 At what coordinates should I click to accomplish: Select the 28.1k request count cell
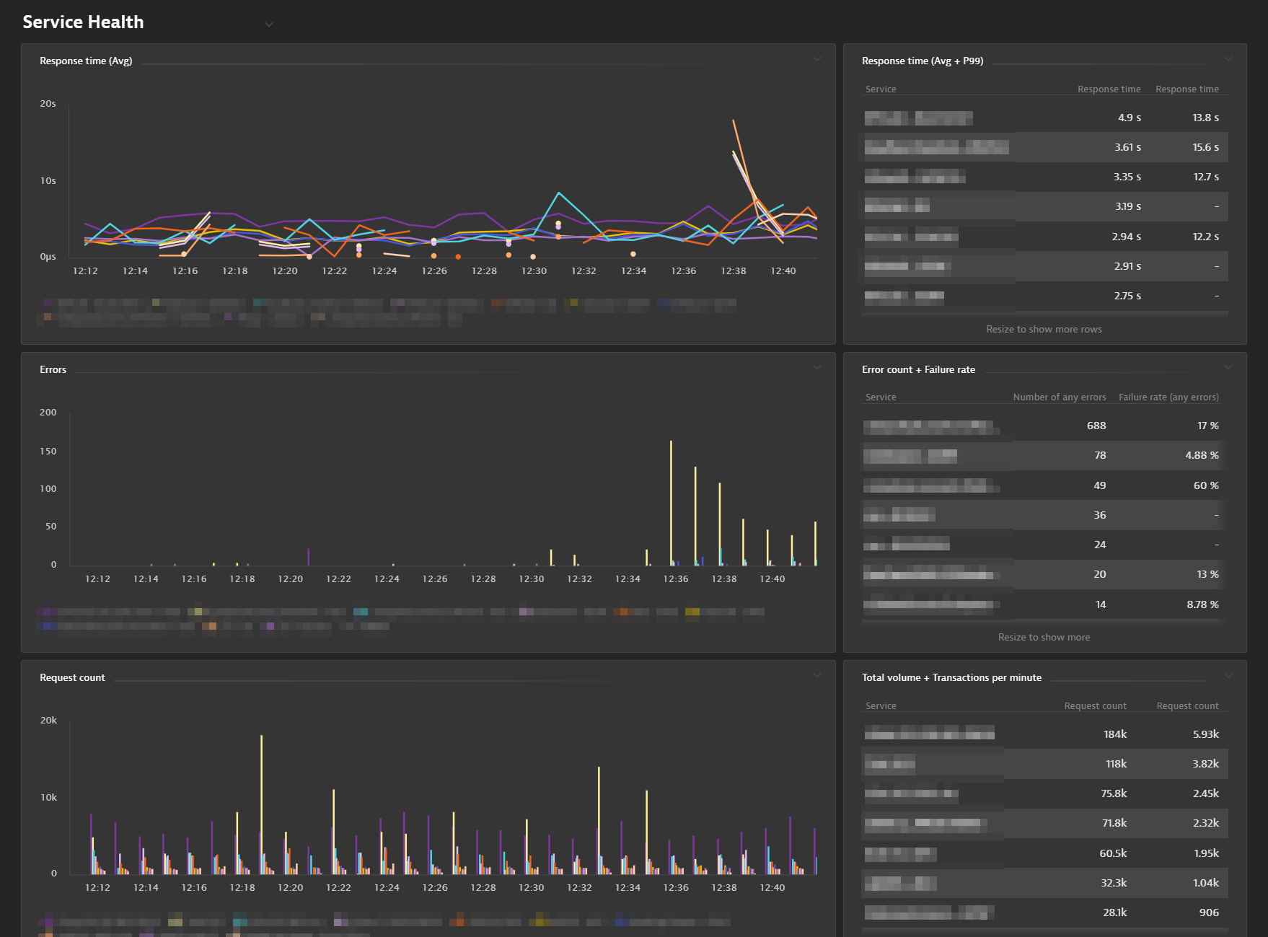(1114, 912)
